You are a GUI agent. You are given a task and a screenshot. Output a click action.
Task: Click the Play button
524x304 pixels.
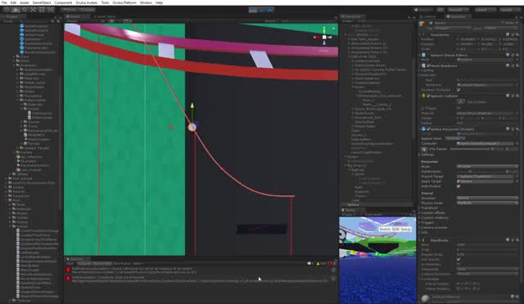253,10
